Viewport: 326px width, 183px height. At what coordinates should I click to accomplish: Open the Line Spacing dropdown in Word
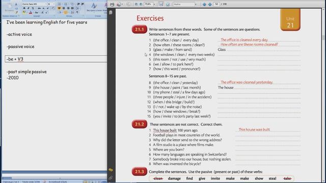pyautogui.click(x=77, y=8)
